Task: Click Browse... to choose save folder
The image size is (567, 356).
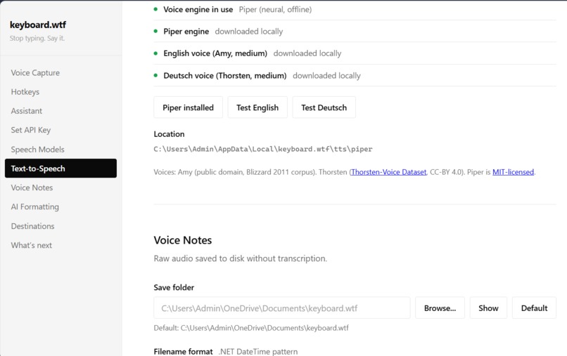Action: [440, 308]
